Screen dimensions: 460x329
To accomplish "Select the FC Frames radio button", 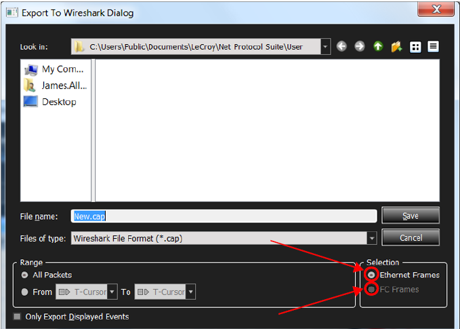I will (371, 290).
